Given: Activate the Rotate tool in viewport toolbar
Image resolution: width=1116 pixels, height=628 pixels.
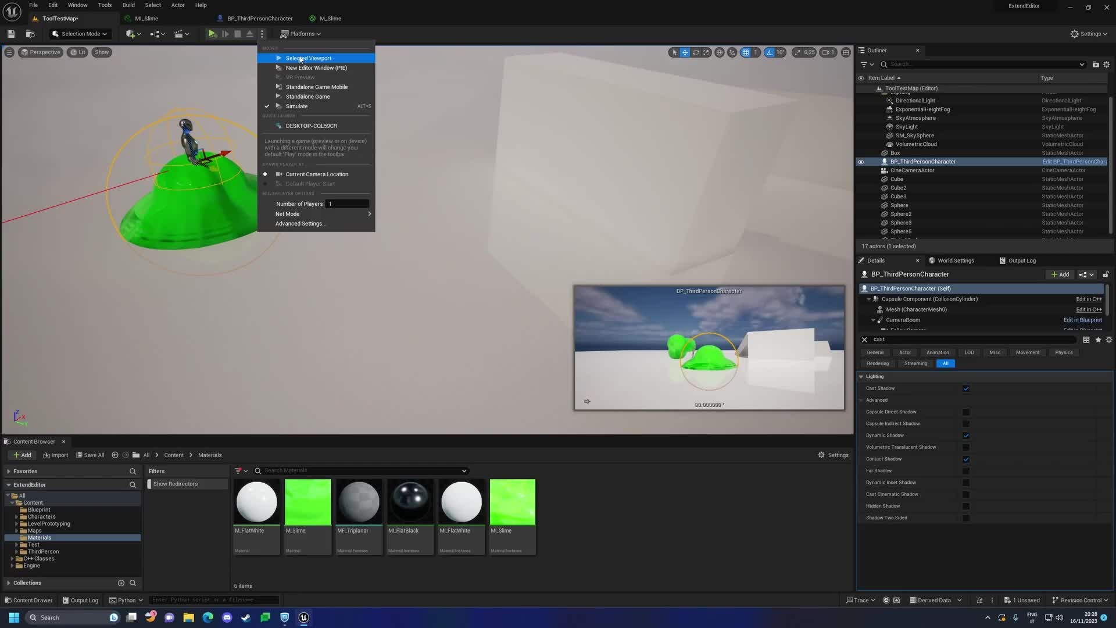Looking at the screenshot, I should pos(696,52).
